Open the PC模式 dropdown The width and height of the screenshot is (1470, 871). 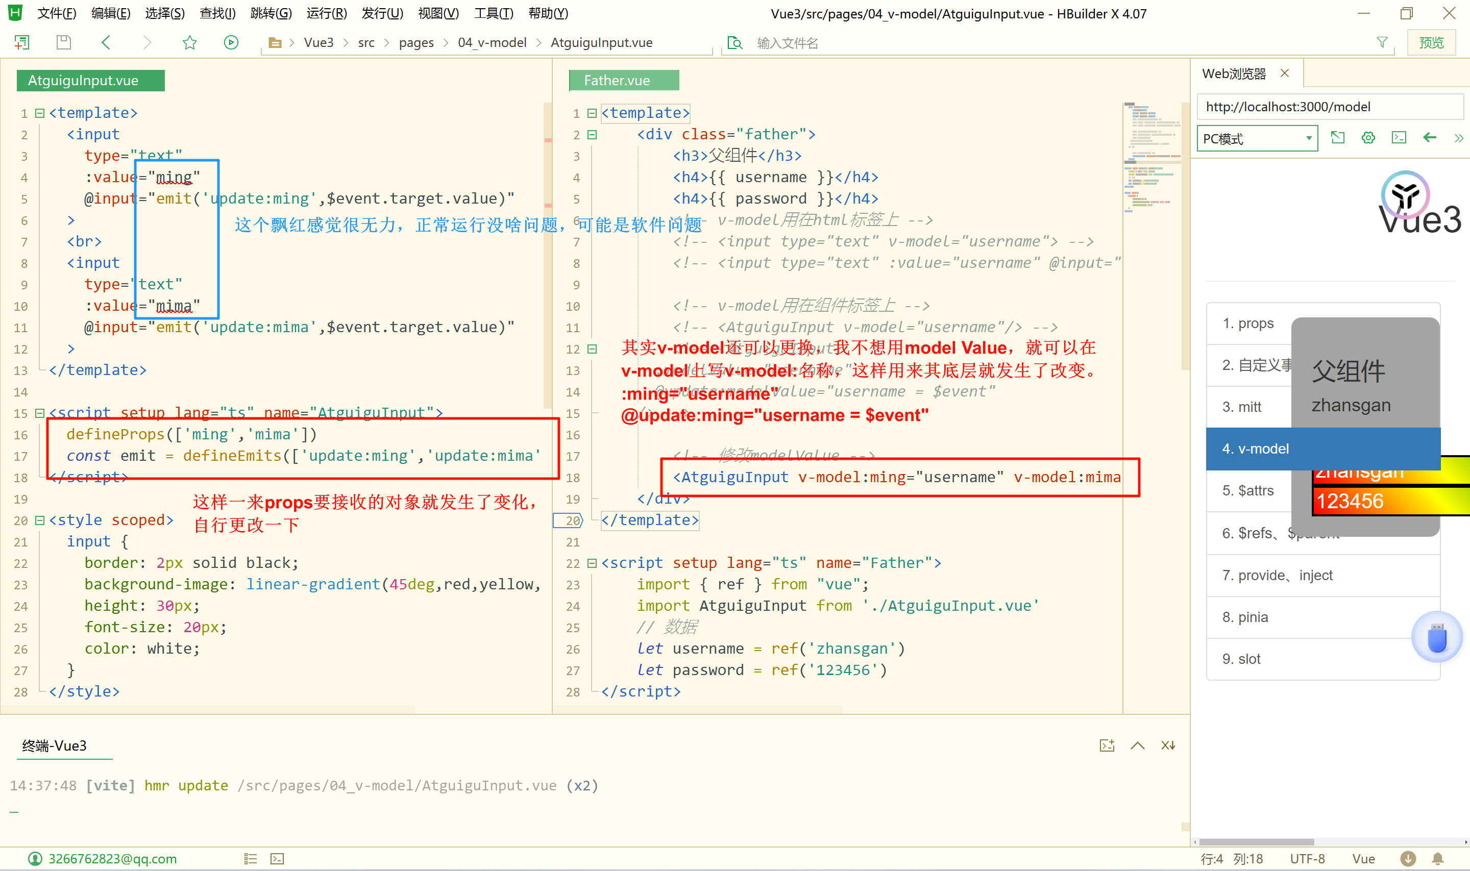pyautogui.click(x=1257, y=138)
